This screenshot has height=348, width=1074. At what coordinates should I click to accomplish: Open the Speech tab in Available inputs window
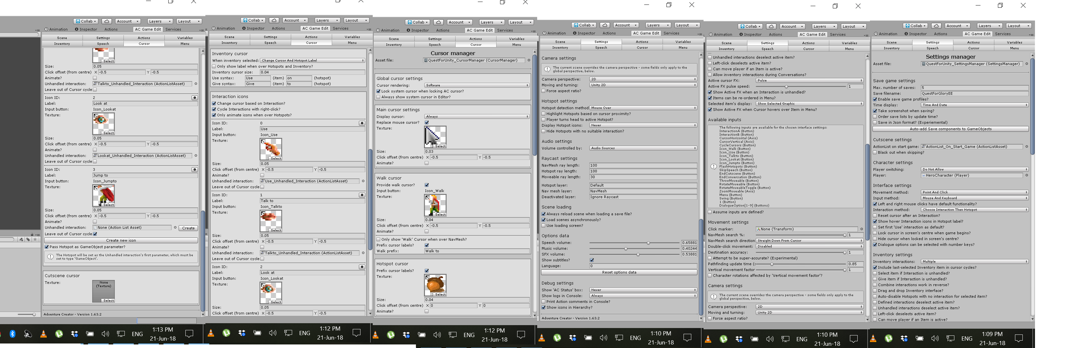click(x=767, y=49)
